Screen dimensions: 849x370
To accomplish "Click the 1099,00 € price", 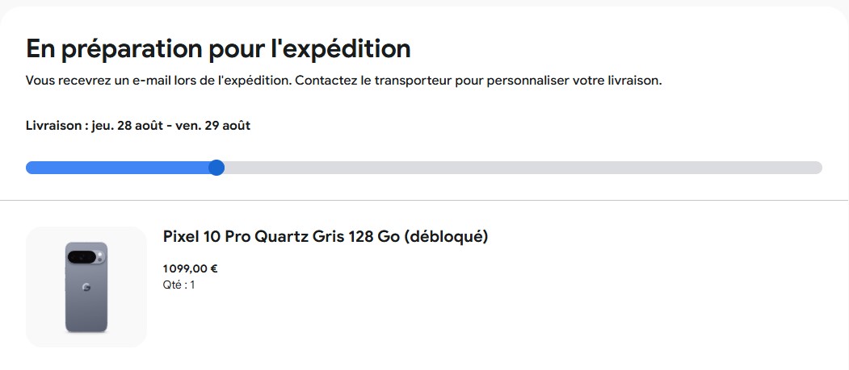I will (x=191, y=269).
